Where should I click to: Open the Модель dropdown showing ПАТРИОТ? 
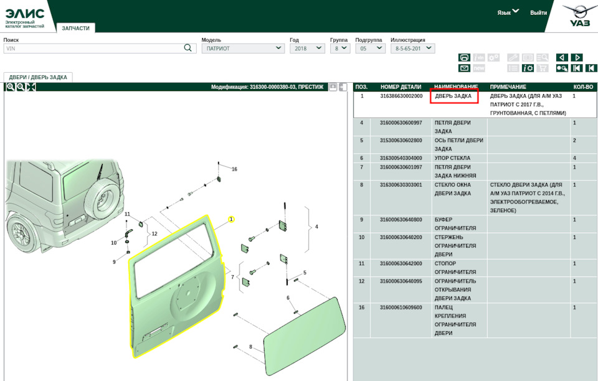point(243,49)
